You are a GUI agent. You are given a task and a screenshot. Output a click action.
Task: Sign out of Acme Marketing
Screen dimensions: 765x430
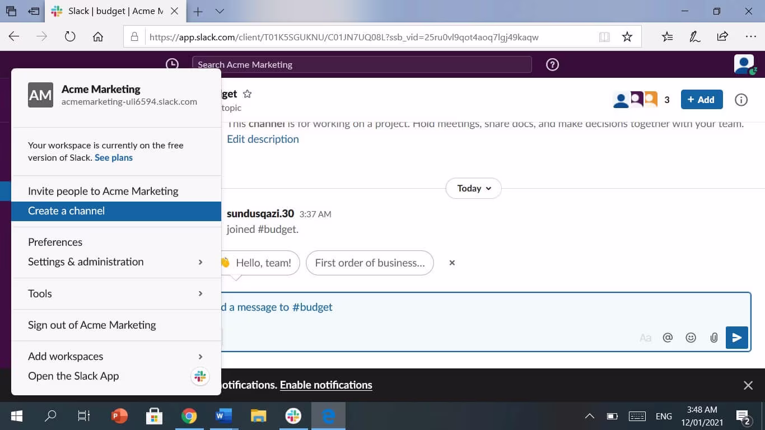[x=116, y=325]
